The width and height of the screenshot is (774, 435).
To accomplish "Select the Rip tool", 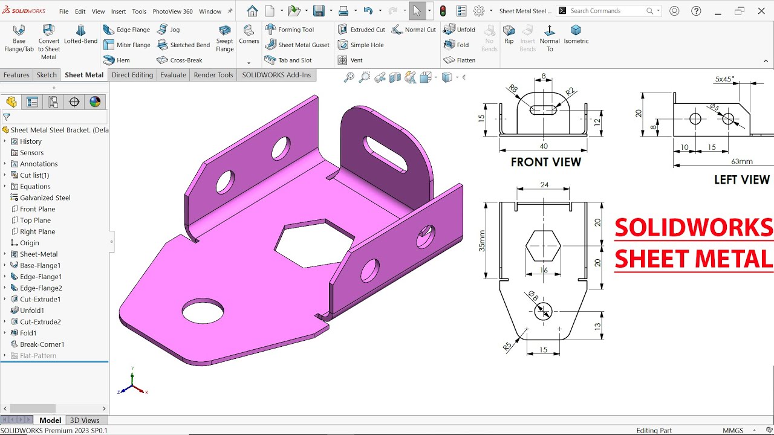I will [509, 34].
